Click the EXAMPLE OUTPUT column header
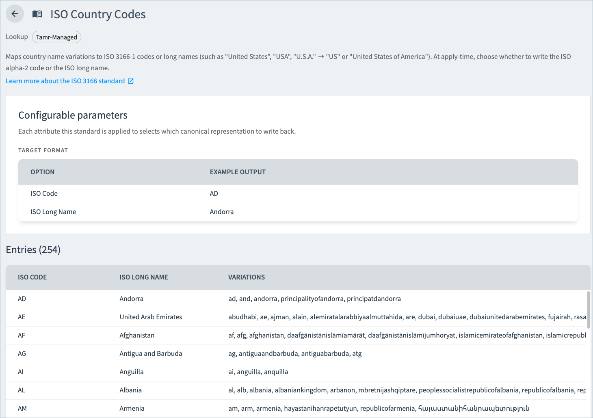The image size is (593, 418). (x=238, y=172)
